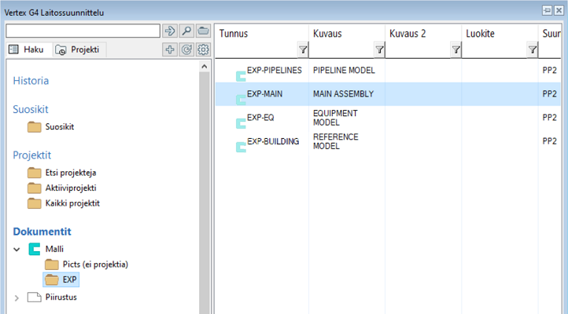Open filter for Kuvaus 2 column
The height and width of the screenshot is (314, 568).
pos(456,50)
